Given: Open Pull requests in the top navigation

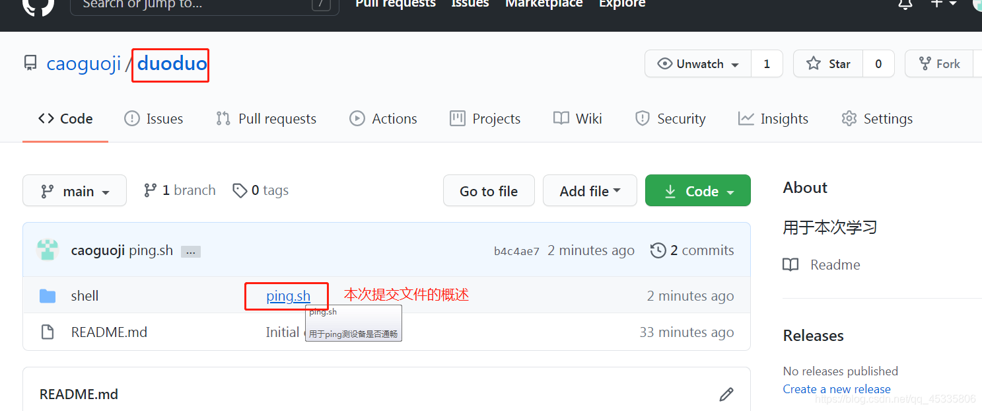Looking at the screenshot, I should pos(396,4).
